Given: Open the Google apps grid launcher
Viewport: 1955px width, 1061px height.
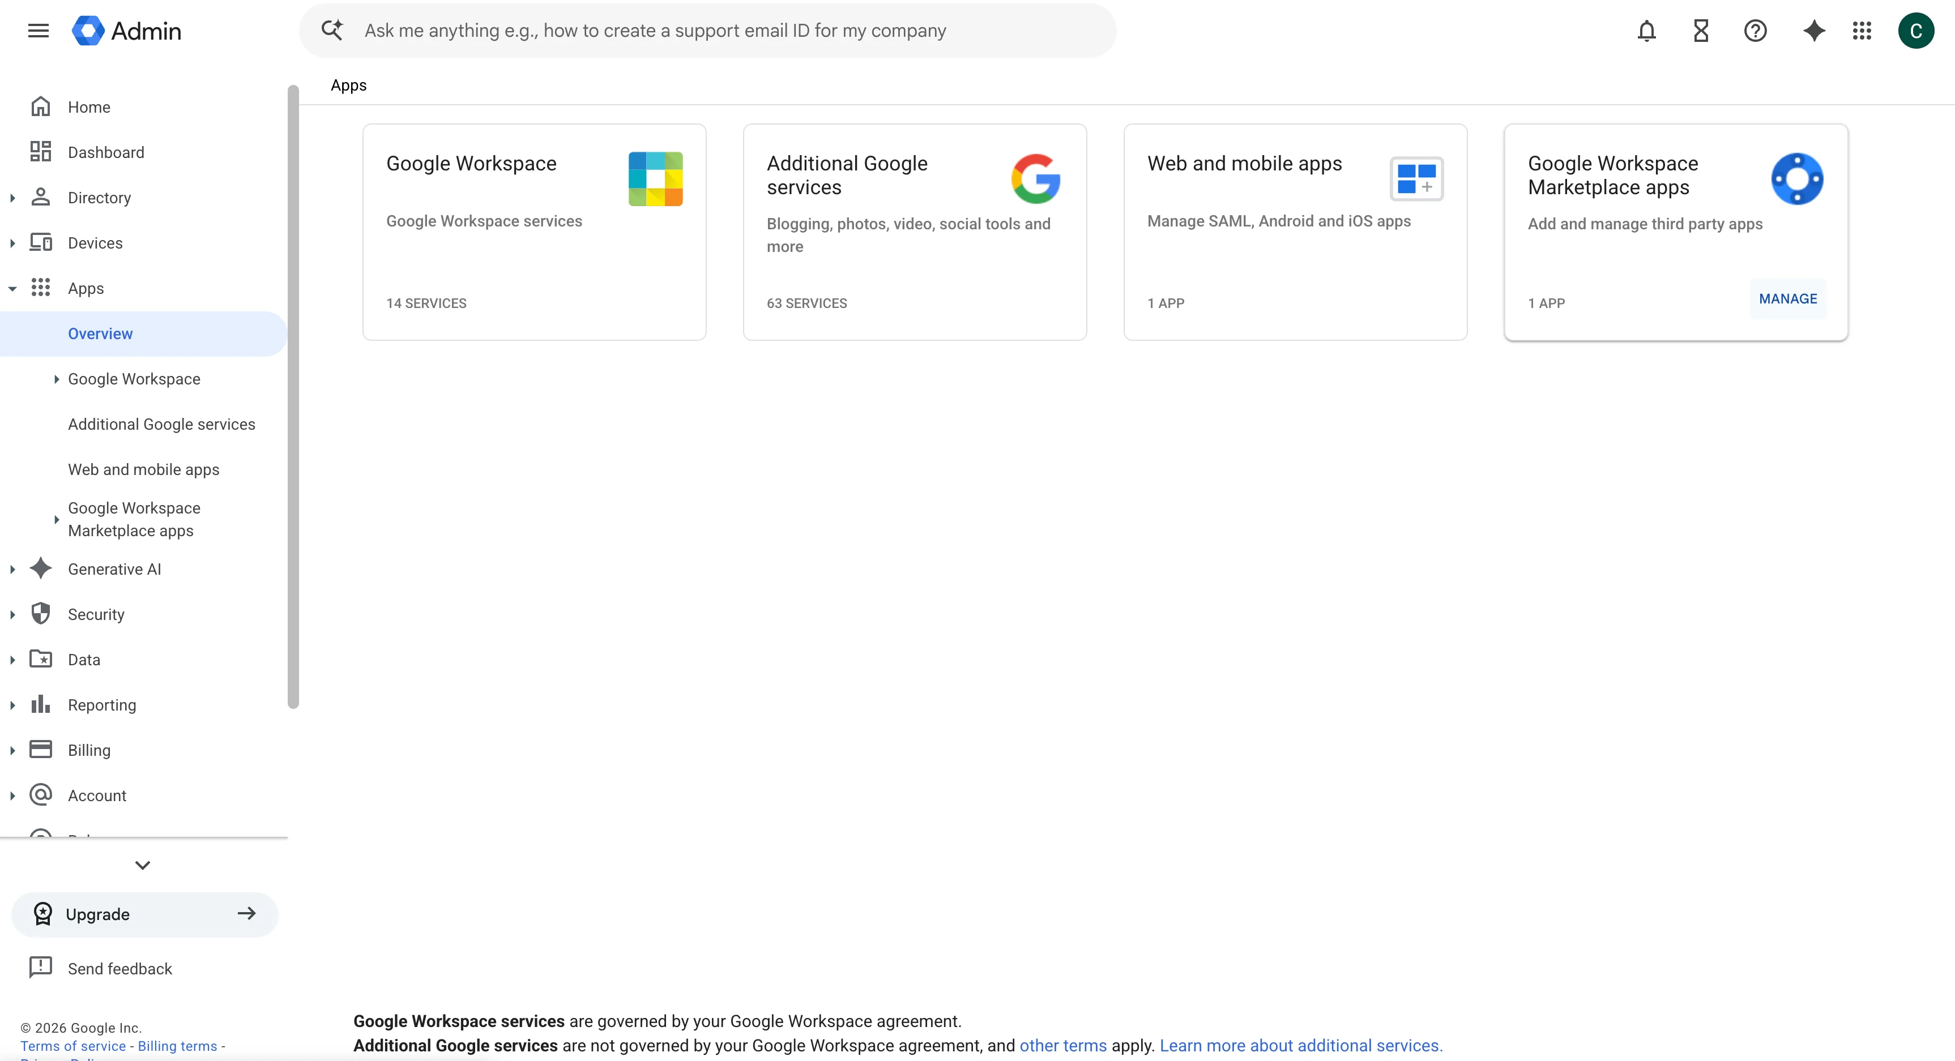Looking at the screenshot, I should coord(1862,31).
